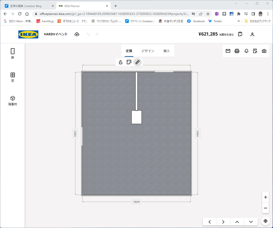Save project with cloud upload icon

coord(77,34)
